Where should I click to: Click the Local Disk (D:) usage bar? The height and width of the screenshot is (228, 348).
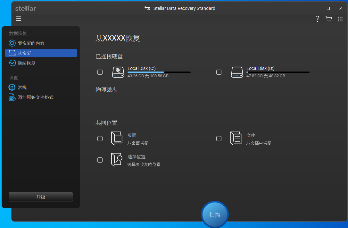point(278,72)
